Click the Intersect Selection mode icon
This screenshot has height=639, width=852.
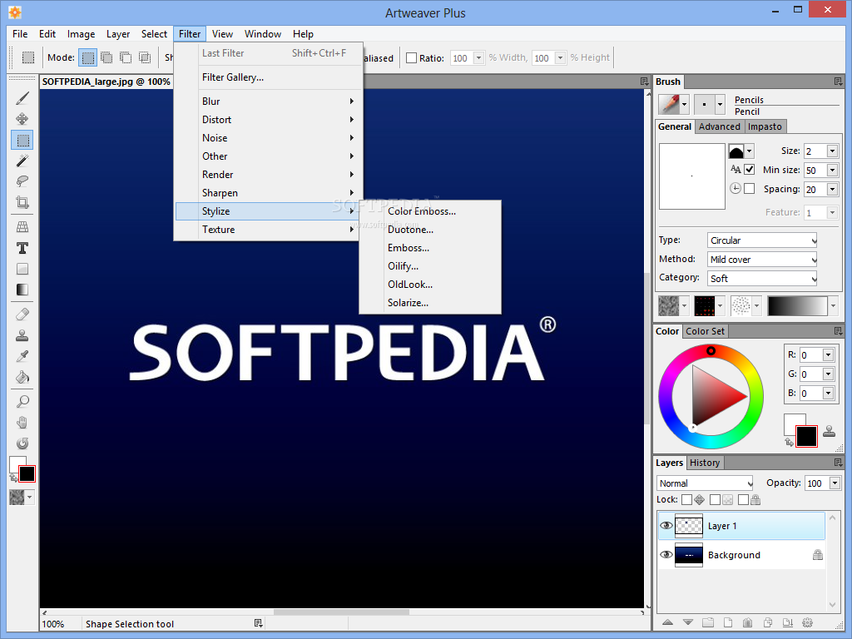[145, 57]
